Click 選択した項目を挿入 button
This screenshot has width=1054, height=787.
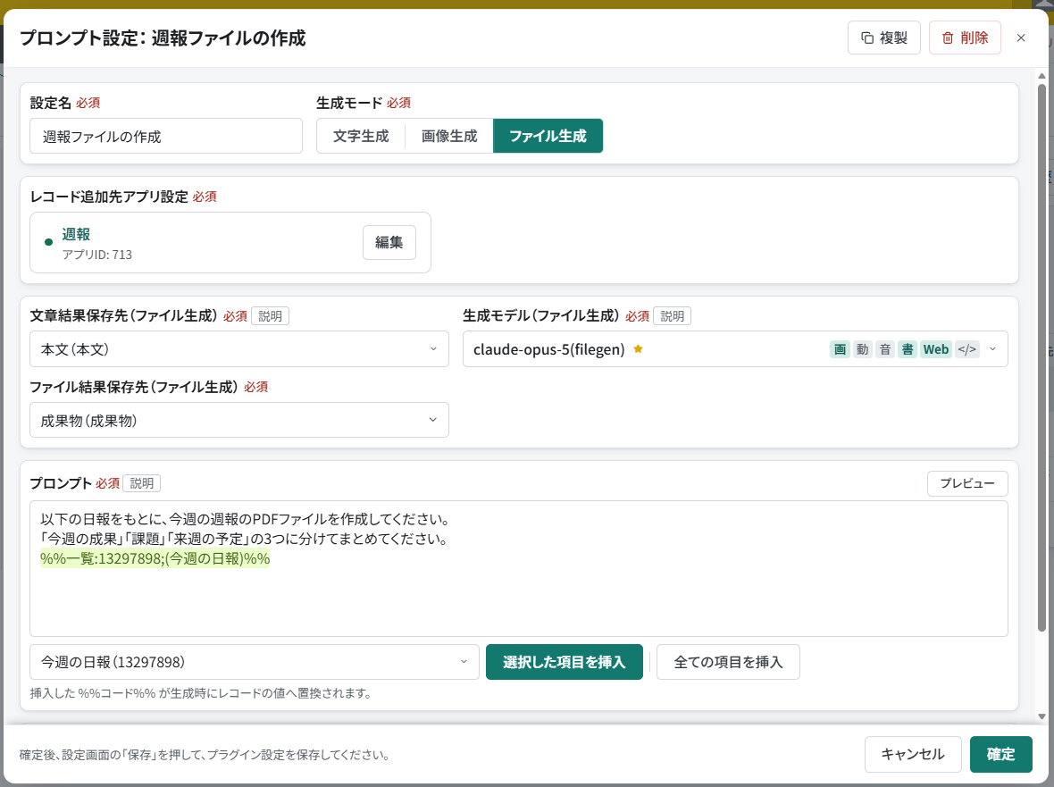pos(564,662)
